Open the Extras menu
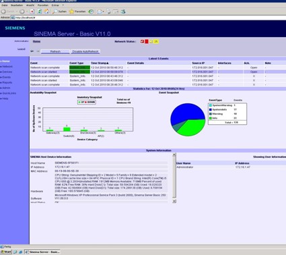The width and height of the screenshot is (286, 255). click(55, 5)
